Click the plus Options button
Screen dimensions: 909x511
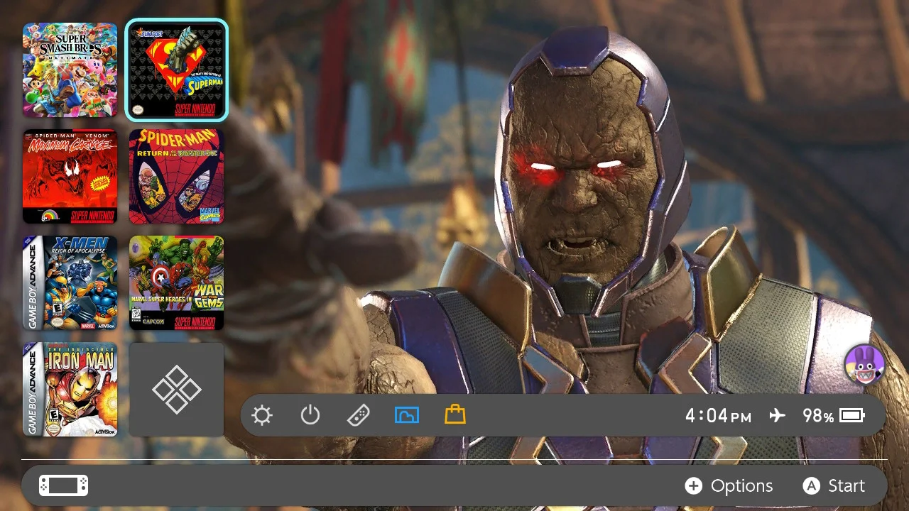coord(729,485)
